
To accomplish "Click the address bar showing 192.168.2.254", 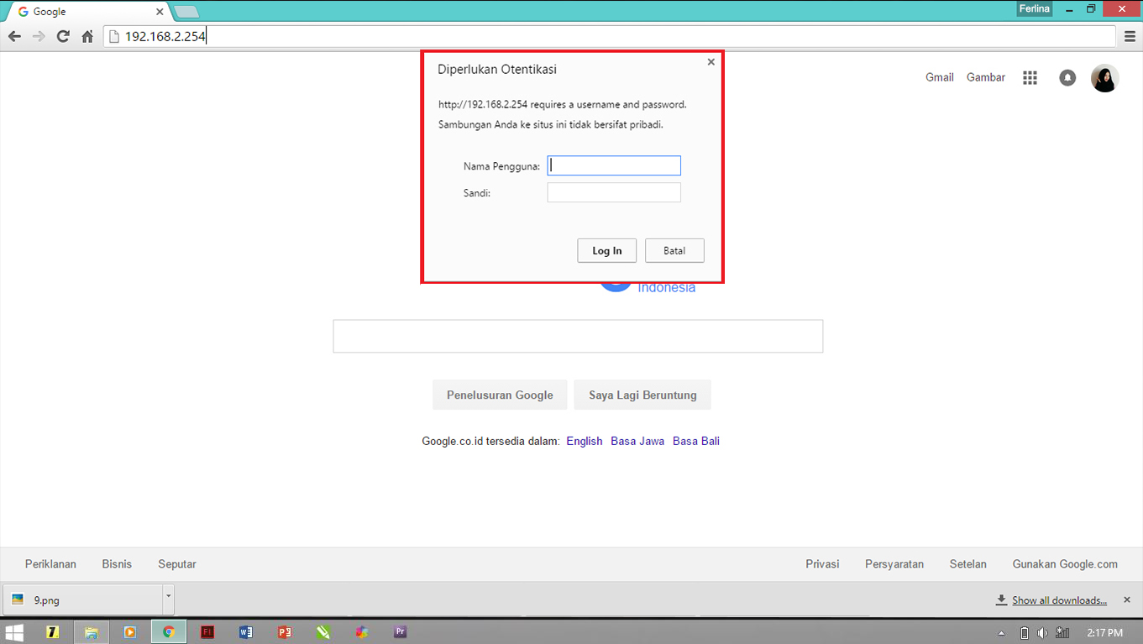I will pos(611,36).
